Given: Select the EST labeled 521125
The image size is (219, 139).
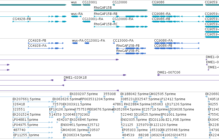Looking at the screenshot, I should coord(127,125).
